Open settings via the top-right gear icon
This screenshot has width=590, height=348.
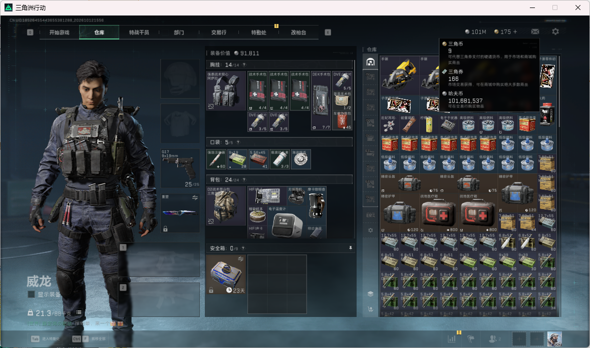pyautogui.click(x=555, y=32)
